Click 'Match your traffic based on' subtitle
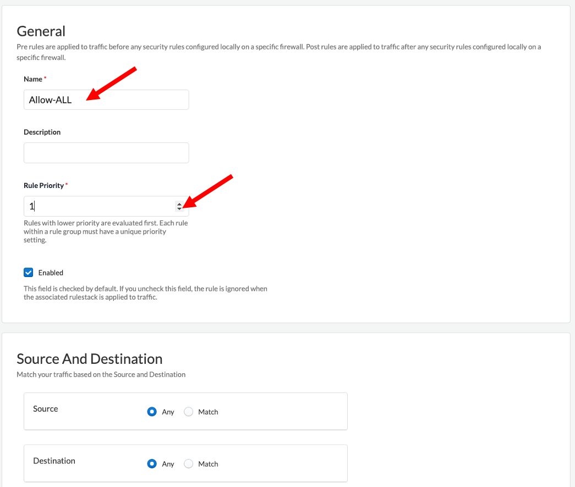The image size is (575, 487). (101, 374)
